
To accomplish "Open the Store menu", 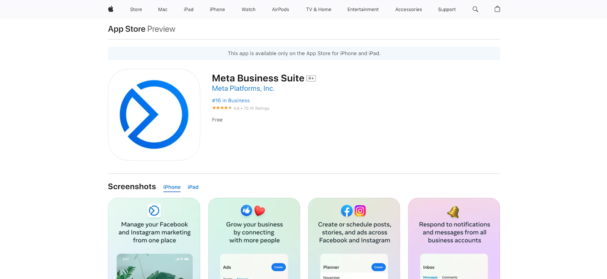I will [x=136, y=9].
